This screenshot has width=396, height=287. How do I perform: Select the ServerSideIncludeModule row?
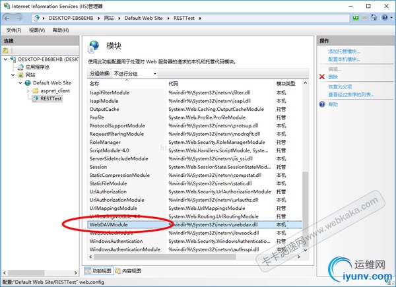coord(195,158)
